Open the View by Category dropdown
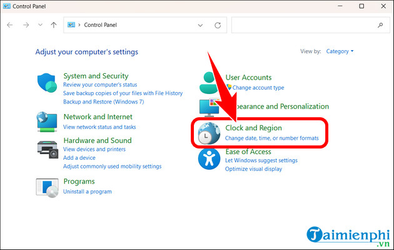This screenshot has width=394, height=250. tap(340, 51)
